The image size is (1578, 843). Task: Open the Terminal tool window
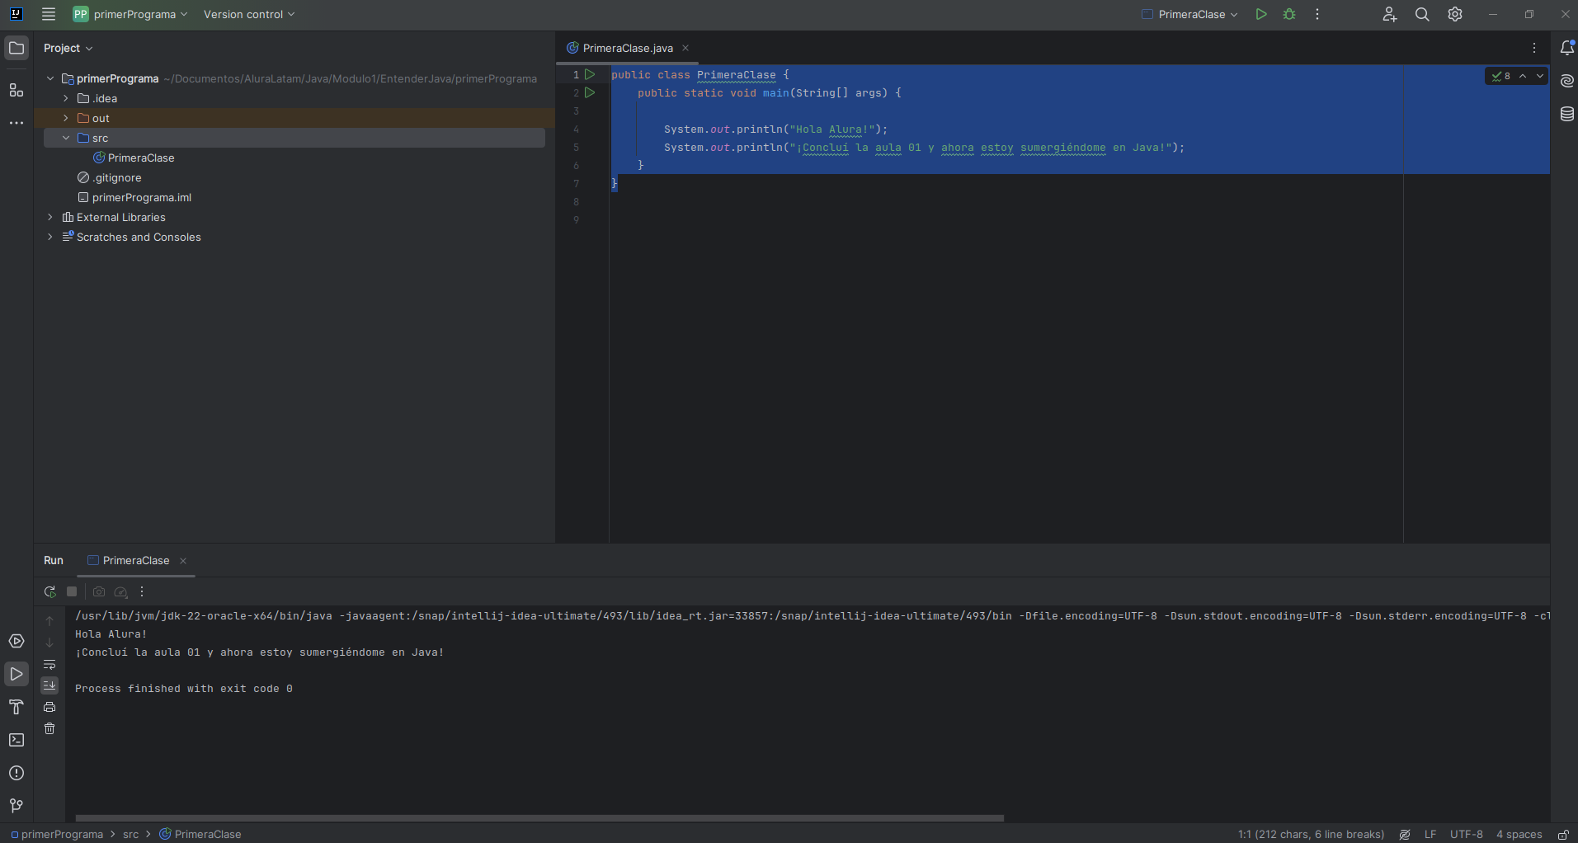tap(16, 740)
